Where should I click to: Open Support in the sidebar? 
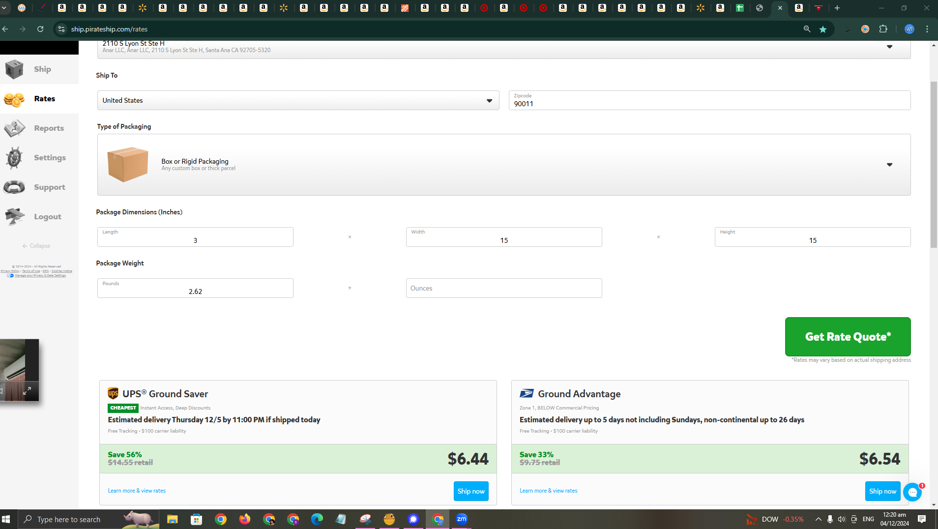(39, 187)
